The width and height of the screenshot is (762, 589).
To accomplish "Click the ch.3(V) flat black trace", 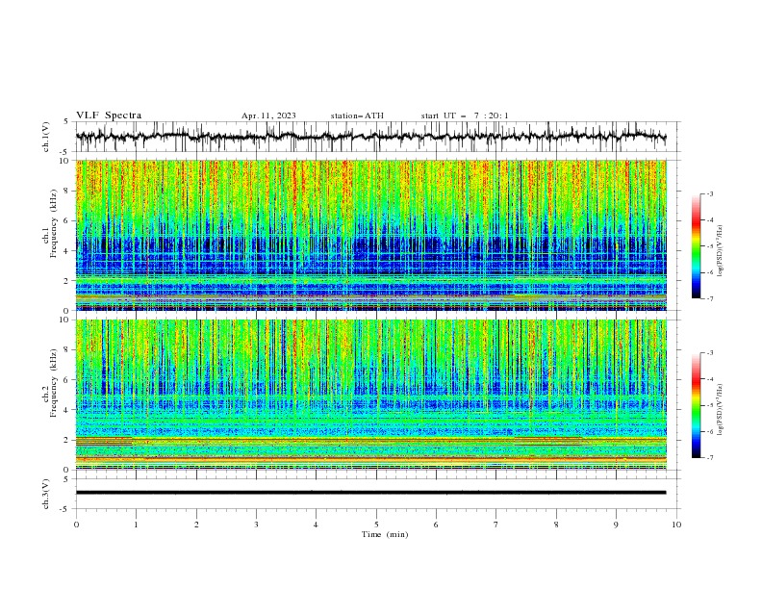I will coord(370,493).
